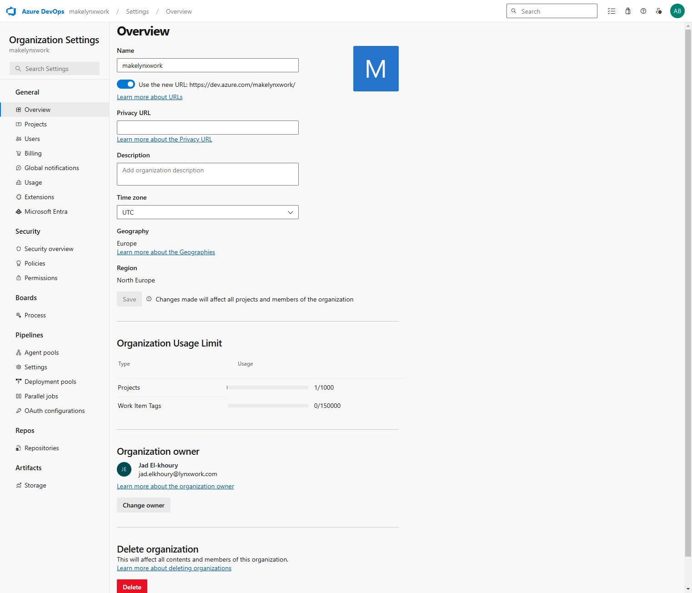Image resolution: width=692 pixels, height=593 pixels.
Task: Focus the Privacy URL input field
Action: [208, 127]
